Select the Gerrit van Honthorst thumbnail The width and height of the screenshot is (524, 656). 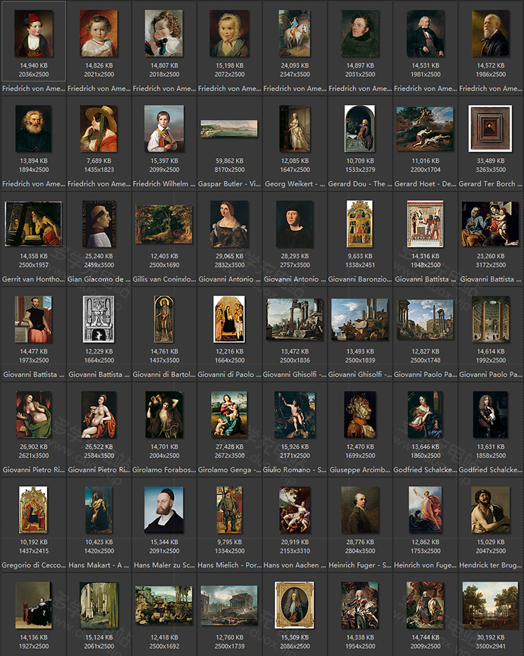tap(33, 224)
